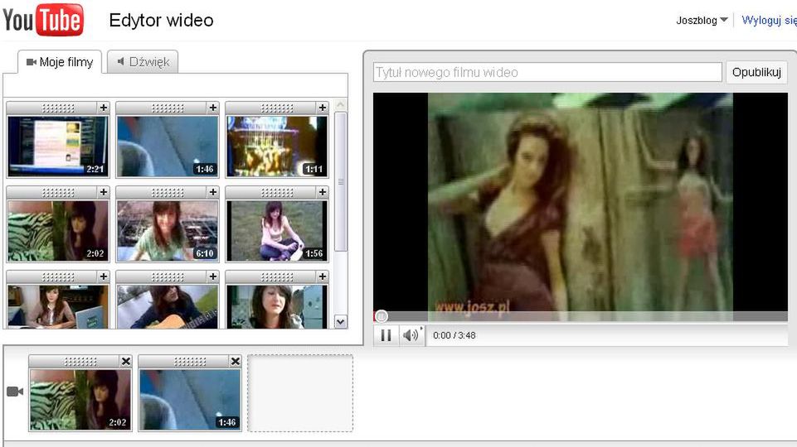Screen dimensions: 797x447
Task: Click the video track camera icon
Action: pos(15,392)
